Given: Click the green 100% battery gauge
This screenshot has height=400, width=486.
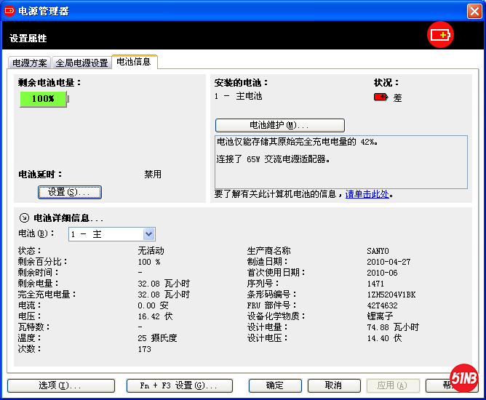Looking at the screenshot, I should (x=43, y=99).
